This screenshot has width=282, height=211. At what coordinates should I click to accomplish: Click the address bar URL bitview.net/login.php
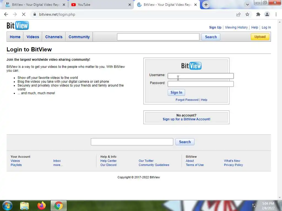(x=57, y=14)
